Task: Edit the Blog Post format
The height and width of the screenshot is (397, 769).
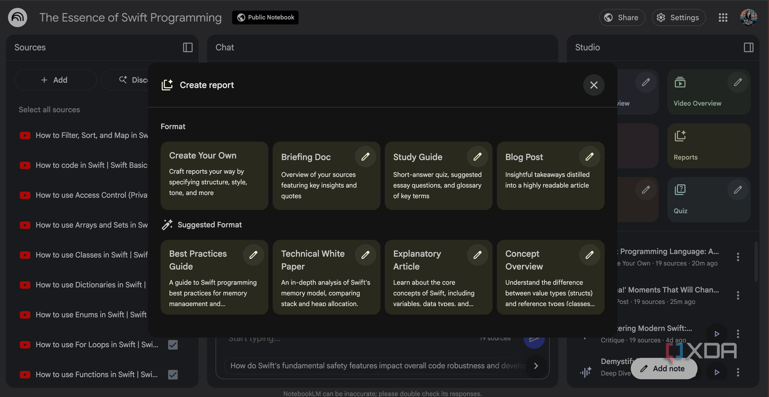Action: click(590, 156)
